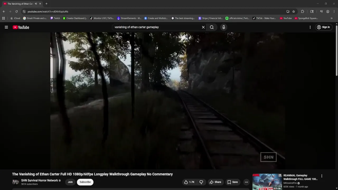Screen dimensions: 338x190
Task: Dislike the video with thumbs down
Action: 201,182
